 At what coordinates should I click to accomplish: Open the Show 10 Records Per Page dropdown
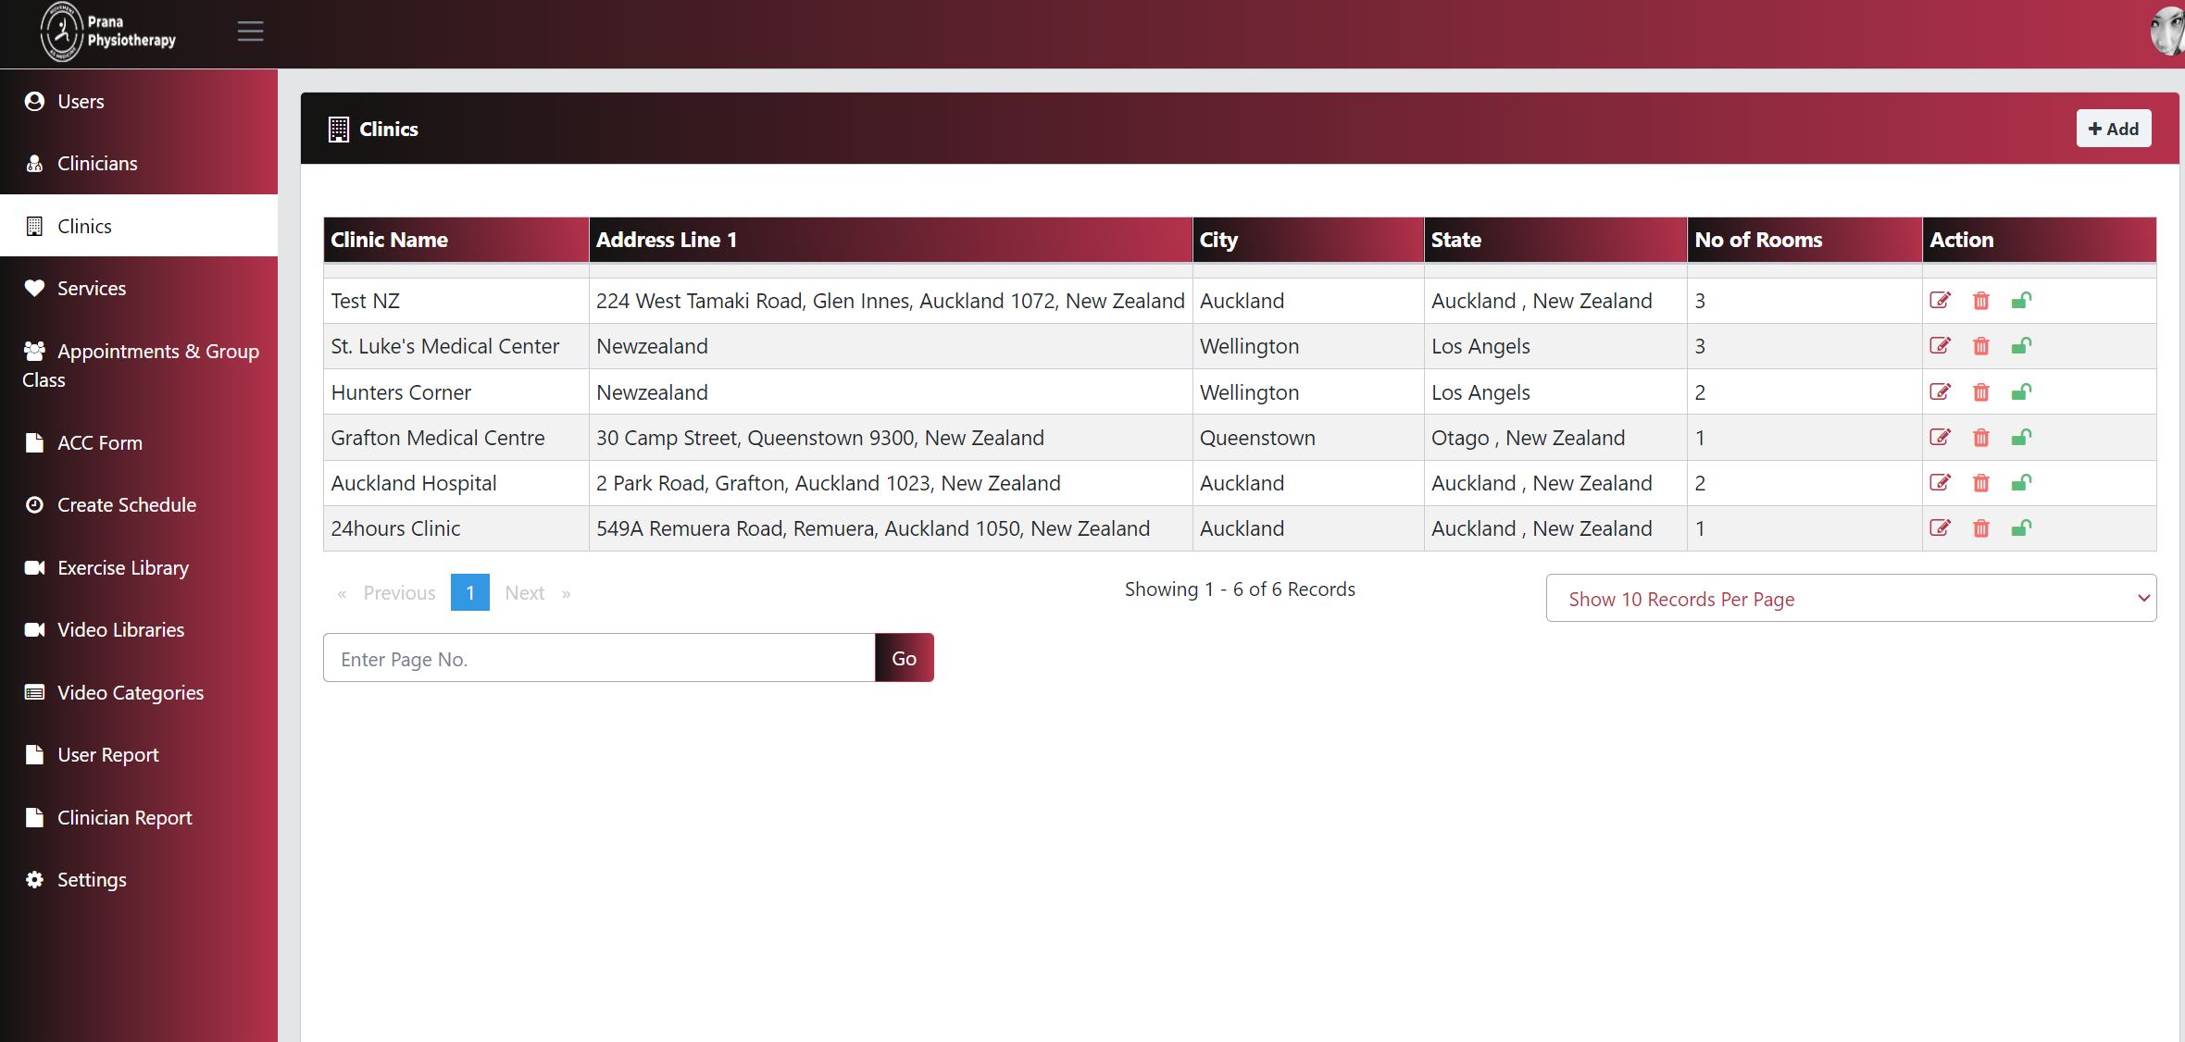tap(1850, 599)
